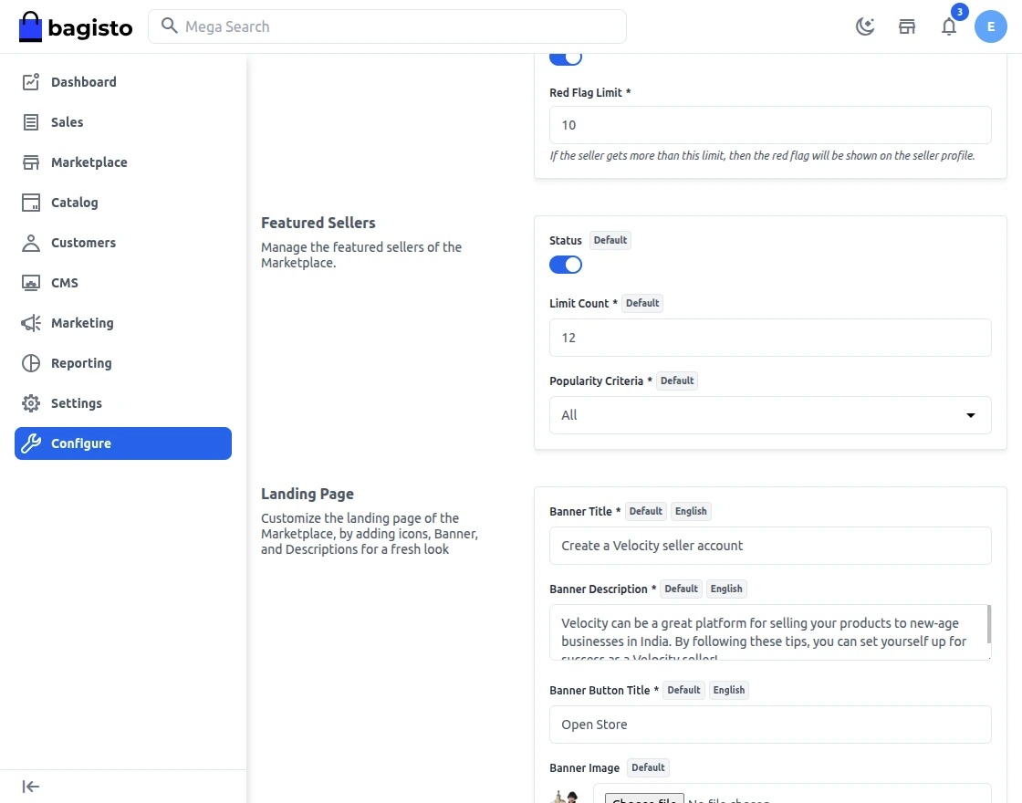Open the user account avatar menu
Viewport: 1022px width, 803px height.
point(991,26)
